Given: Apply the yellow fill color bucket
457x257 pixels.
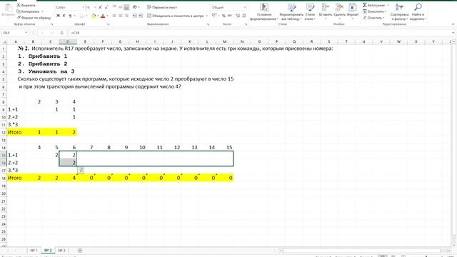Looking at the screenshot, I should (94, 16).
